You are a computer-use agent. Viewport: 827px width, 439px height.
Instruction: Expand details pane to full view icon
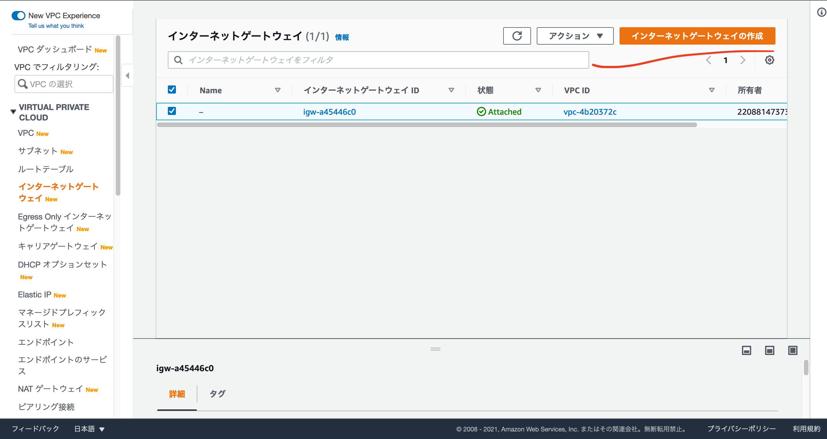coord(792,350)
